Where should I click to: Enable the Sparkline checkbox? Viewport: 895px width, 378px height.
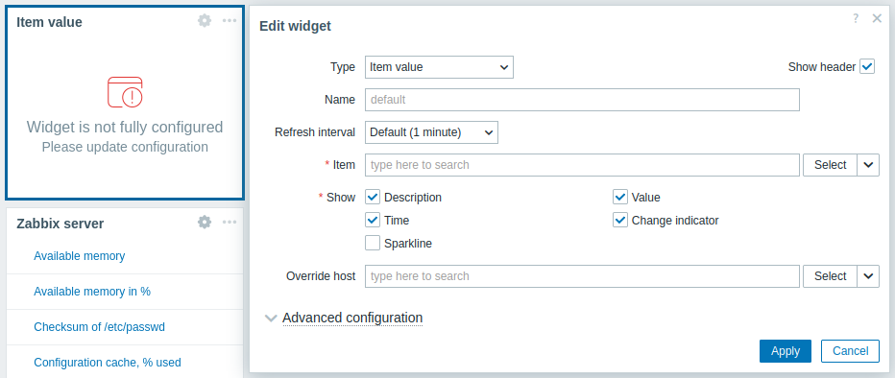tap(373, 244)
